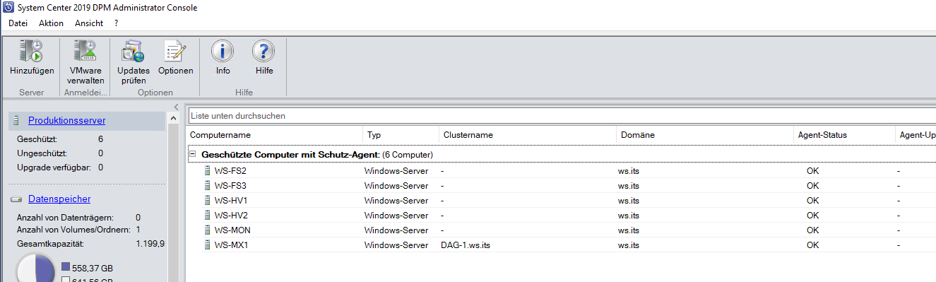The image size is (936, 282).
Task: Select the WS-MON computer row
Action: 562,230
